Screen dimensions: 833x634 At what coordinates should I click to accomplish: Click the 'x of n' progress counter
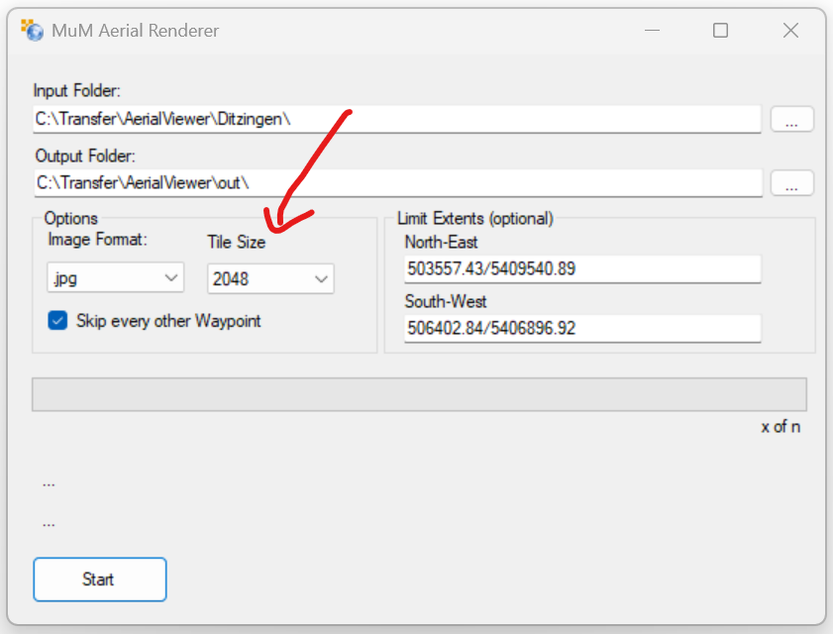point(781,427)
